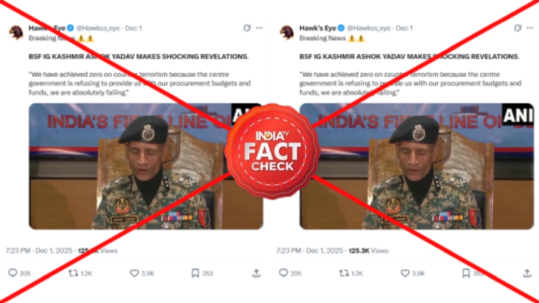
Task: Play the left tweet's BSF video
Action: point(146,166)
